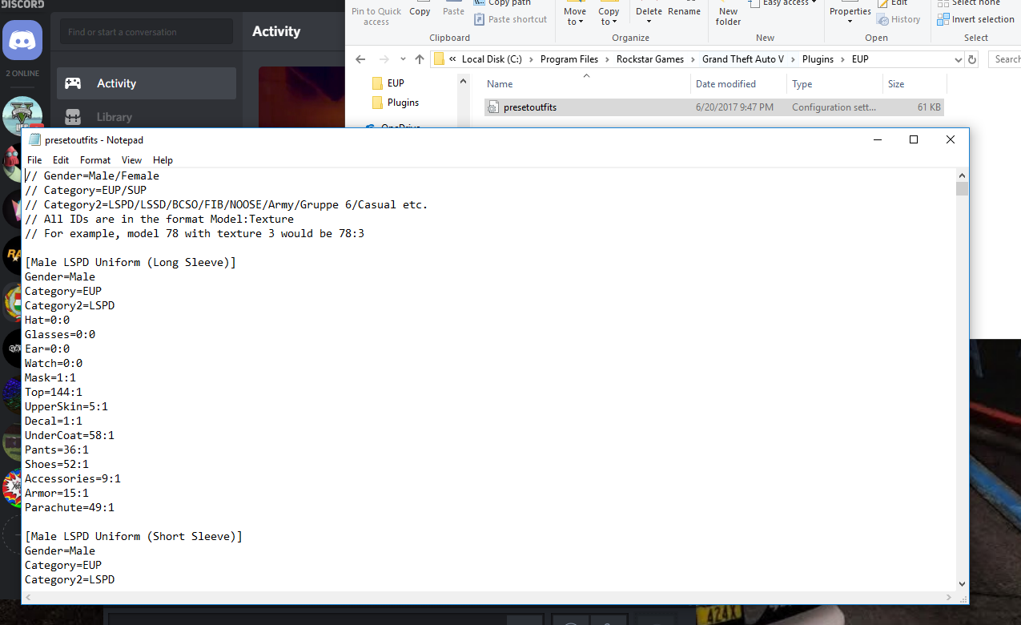Sort by Date modified column header
Viewport: 1021px width, 625px height.
point(738,84)
